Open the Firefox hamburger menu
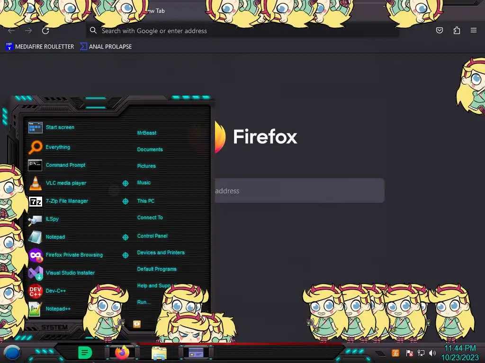Image resolution: width=485 pixels, height=363 pixels. coord(474,30)
